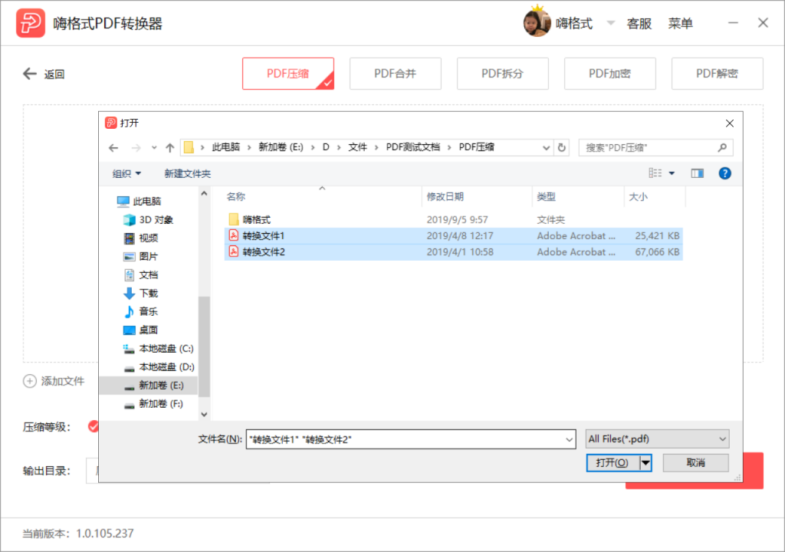Click the PDF测试文档 breadcrumb segment
Viewport: 785px width, 552px height.
click(x=413, y=147)
